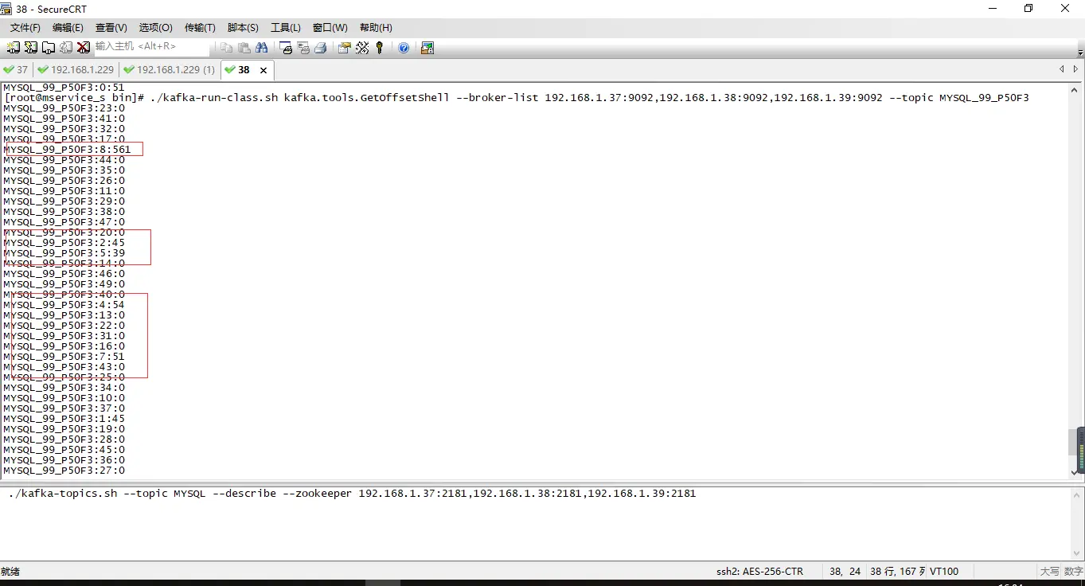Click the Copy toolbar icon
Image resolution: width=1085 pixels, height=586 pixels.
click(x=227, y=48)
